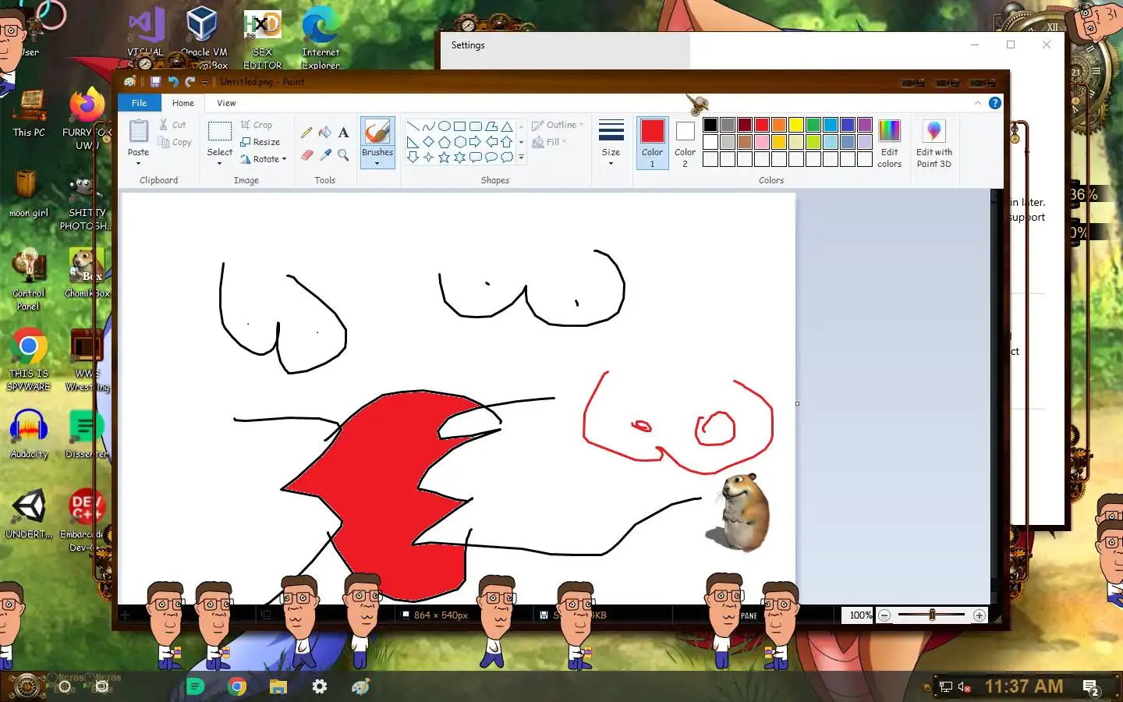
Task: Open File Explorer from the taskbar
Action: click(278, 686)
